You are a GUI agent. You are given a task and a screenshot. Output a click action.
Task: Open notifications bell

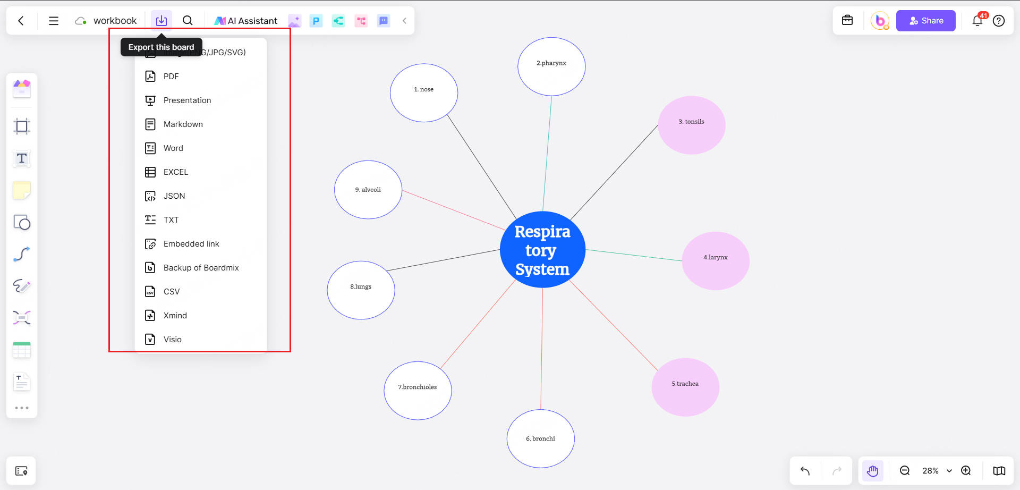click(x=977, y=21)
